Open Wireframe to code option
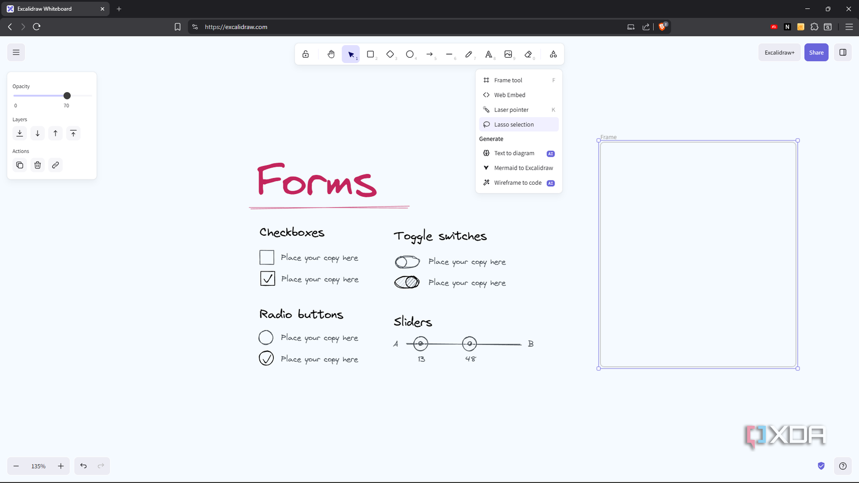Screen dimensions: 859x483 519,183
